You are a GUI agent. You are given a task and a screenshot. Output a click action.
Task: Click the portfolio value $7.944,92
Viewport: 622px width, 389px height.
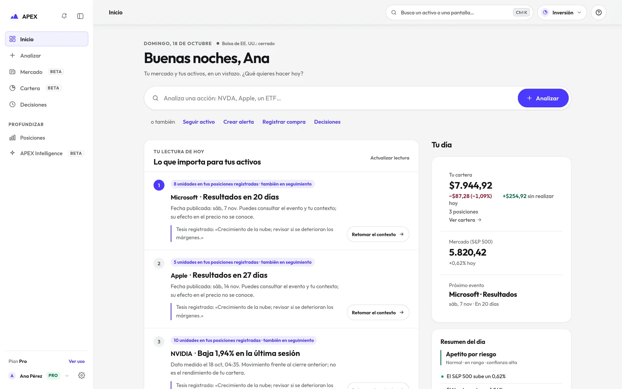(470, 186)
